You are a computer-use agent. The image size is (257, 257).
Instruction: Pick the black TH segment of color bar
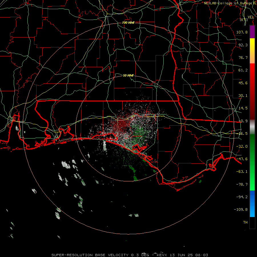click(252, 223)
